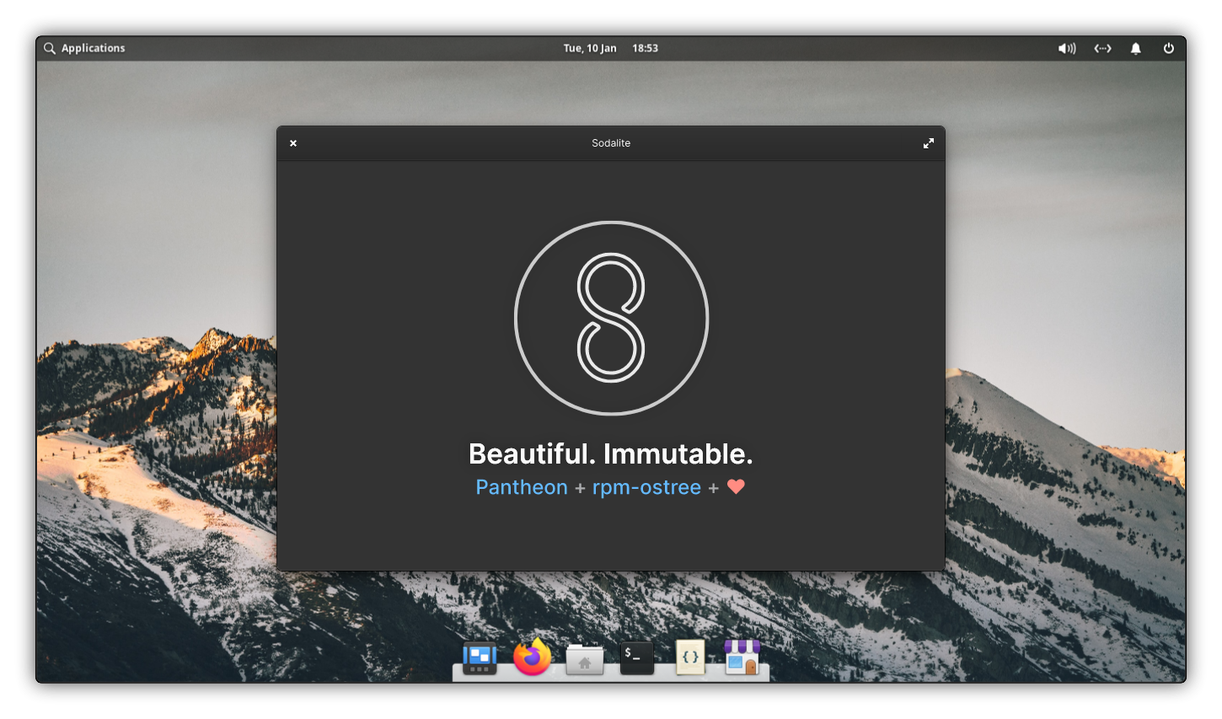
Task: Close the Sodalite window
Action: coord(293,143)
